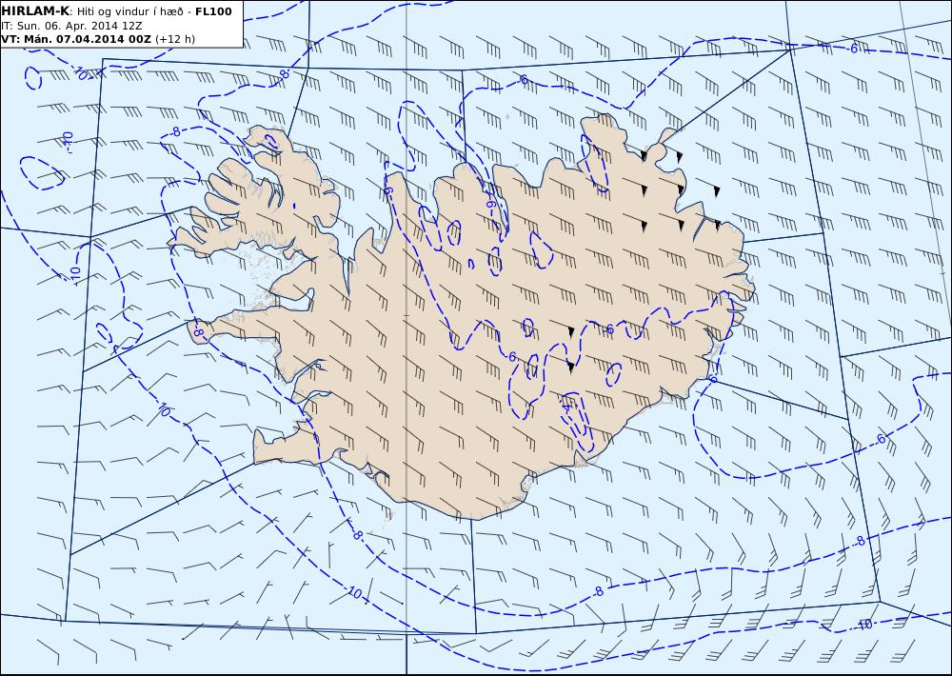This screenshot has width=952, height=676.
Task: Click the HIRLAM-K model name in title
Action: pos(35,11)
